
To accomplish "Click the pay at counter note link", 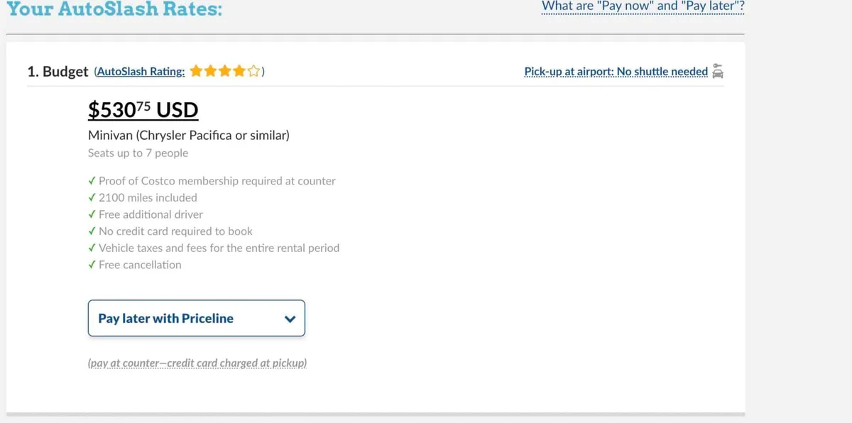I will [x=197, y=363].
